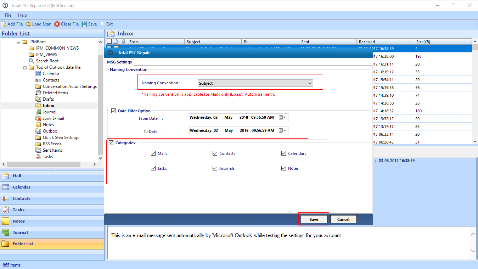The image size is (478, 269).
Task: Select the Notes folder icon in tree
Action: click(x=38, y=125)
